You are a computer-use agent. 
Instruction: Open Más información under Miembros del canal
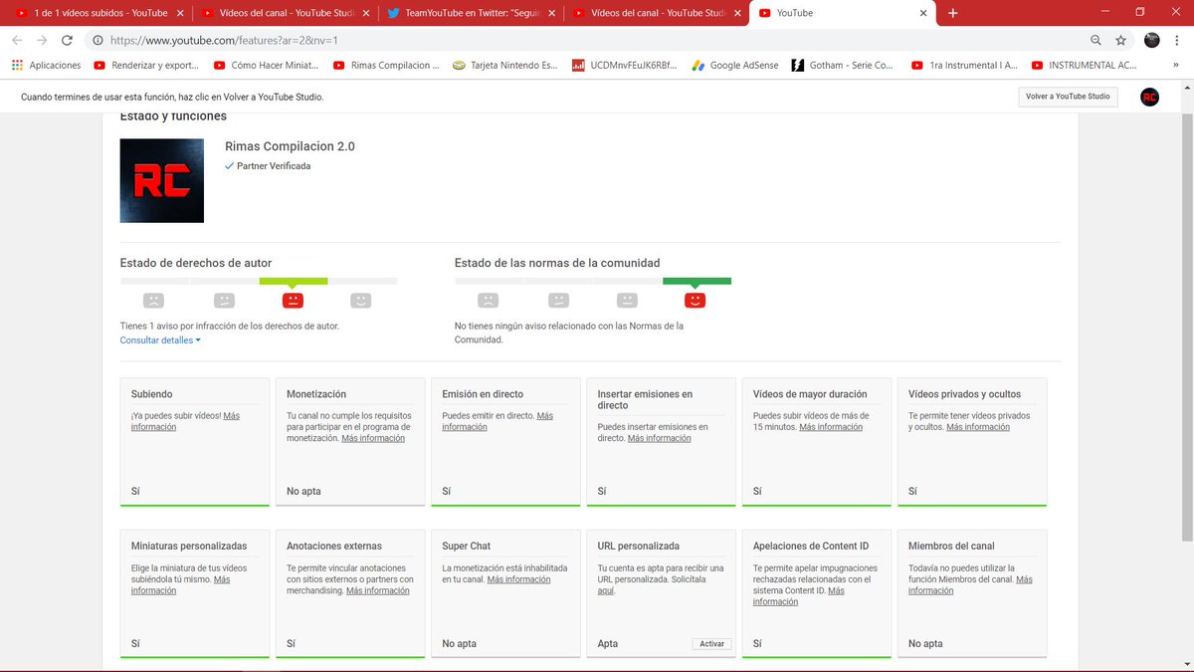click(970, 584)
